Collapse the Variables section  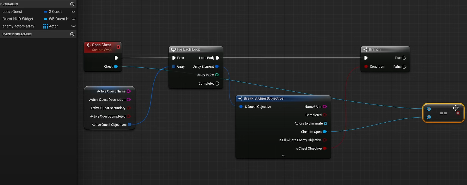1,4
